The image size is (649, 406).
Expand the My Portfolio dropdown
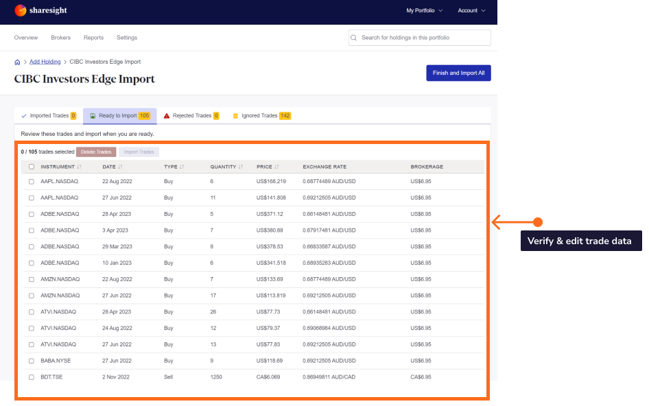424,10
